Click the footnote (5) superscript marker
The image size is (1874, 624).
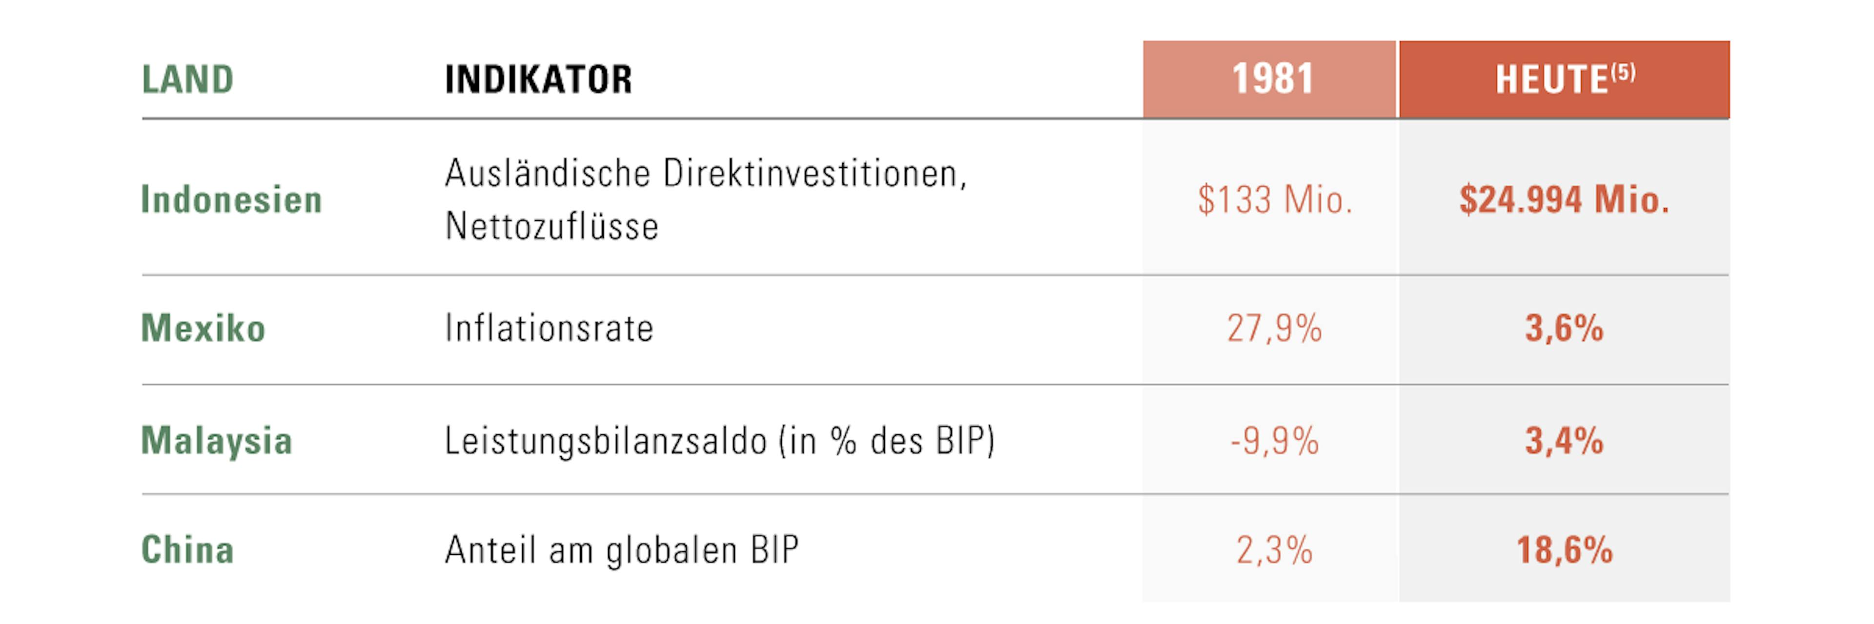click(x=1623, y=71)
